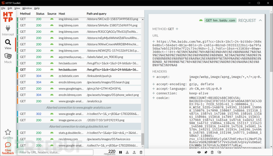Viewport: 273px width, 156px height.
Task: Open the Help menu
Action: pos(37,8)
